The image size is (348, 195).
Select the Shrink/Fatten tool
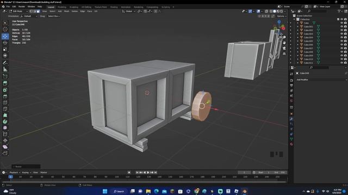point(5,141)
